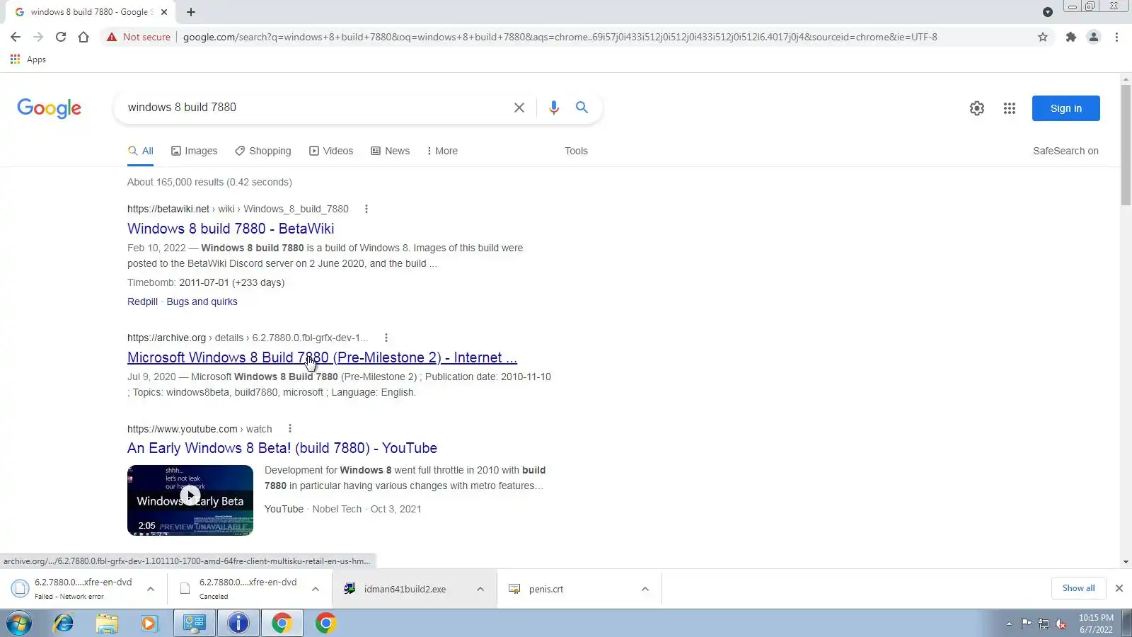This screenshot has width=1132, height=637.
Task: Open options for the YouTube result
Action: (289, 428)
